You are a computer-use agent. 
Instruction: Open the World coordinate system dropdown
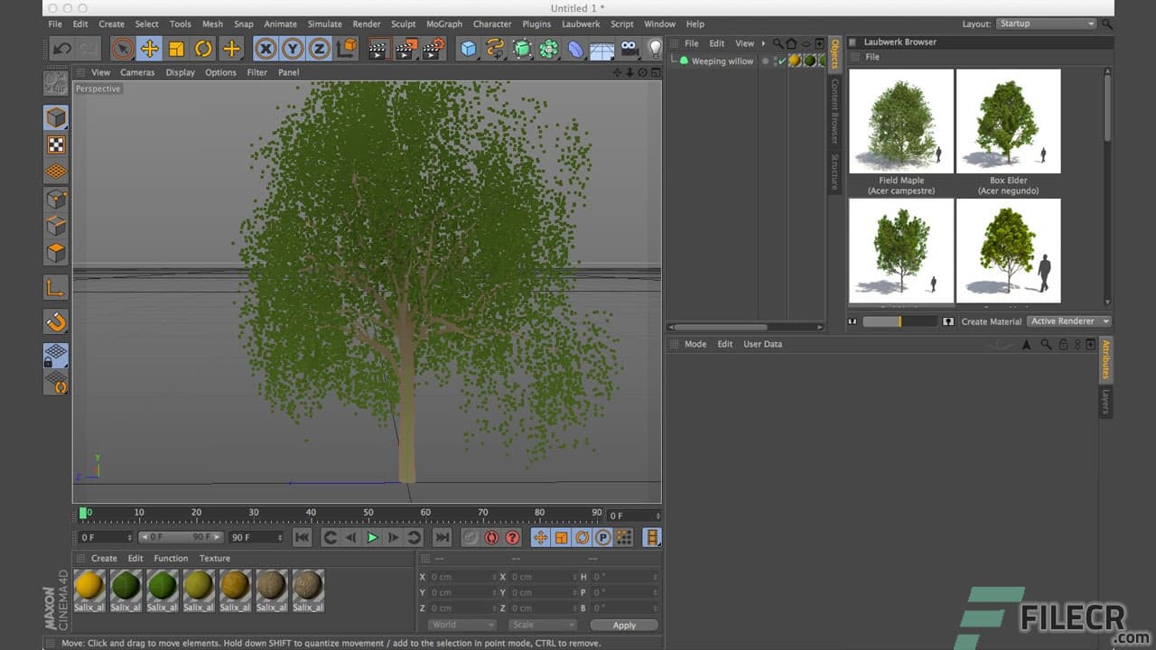(x=461, y=624)
